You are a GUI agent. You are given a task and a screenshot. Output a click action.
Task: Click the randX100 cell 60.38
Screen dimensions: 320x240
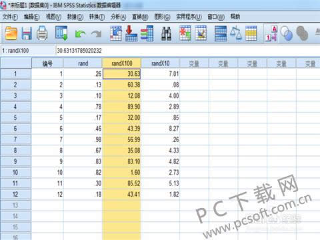pos(121,85)
